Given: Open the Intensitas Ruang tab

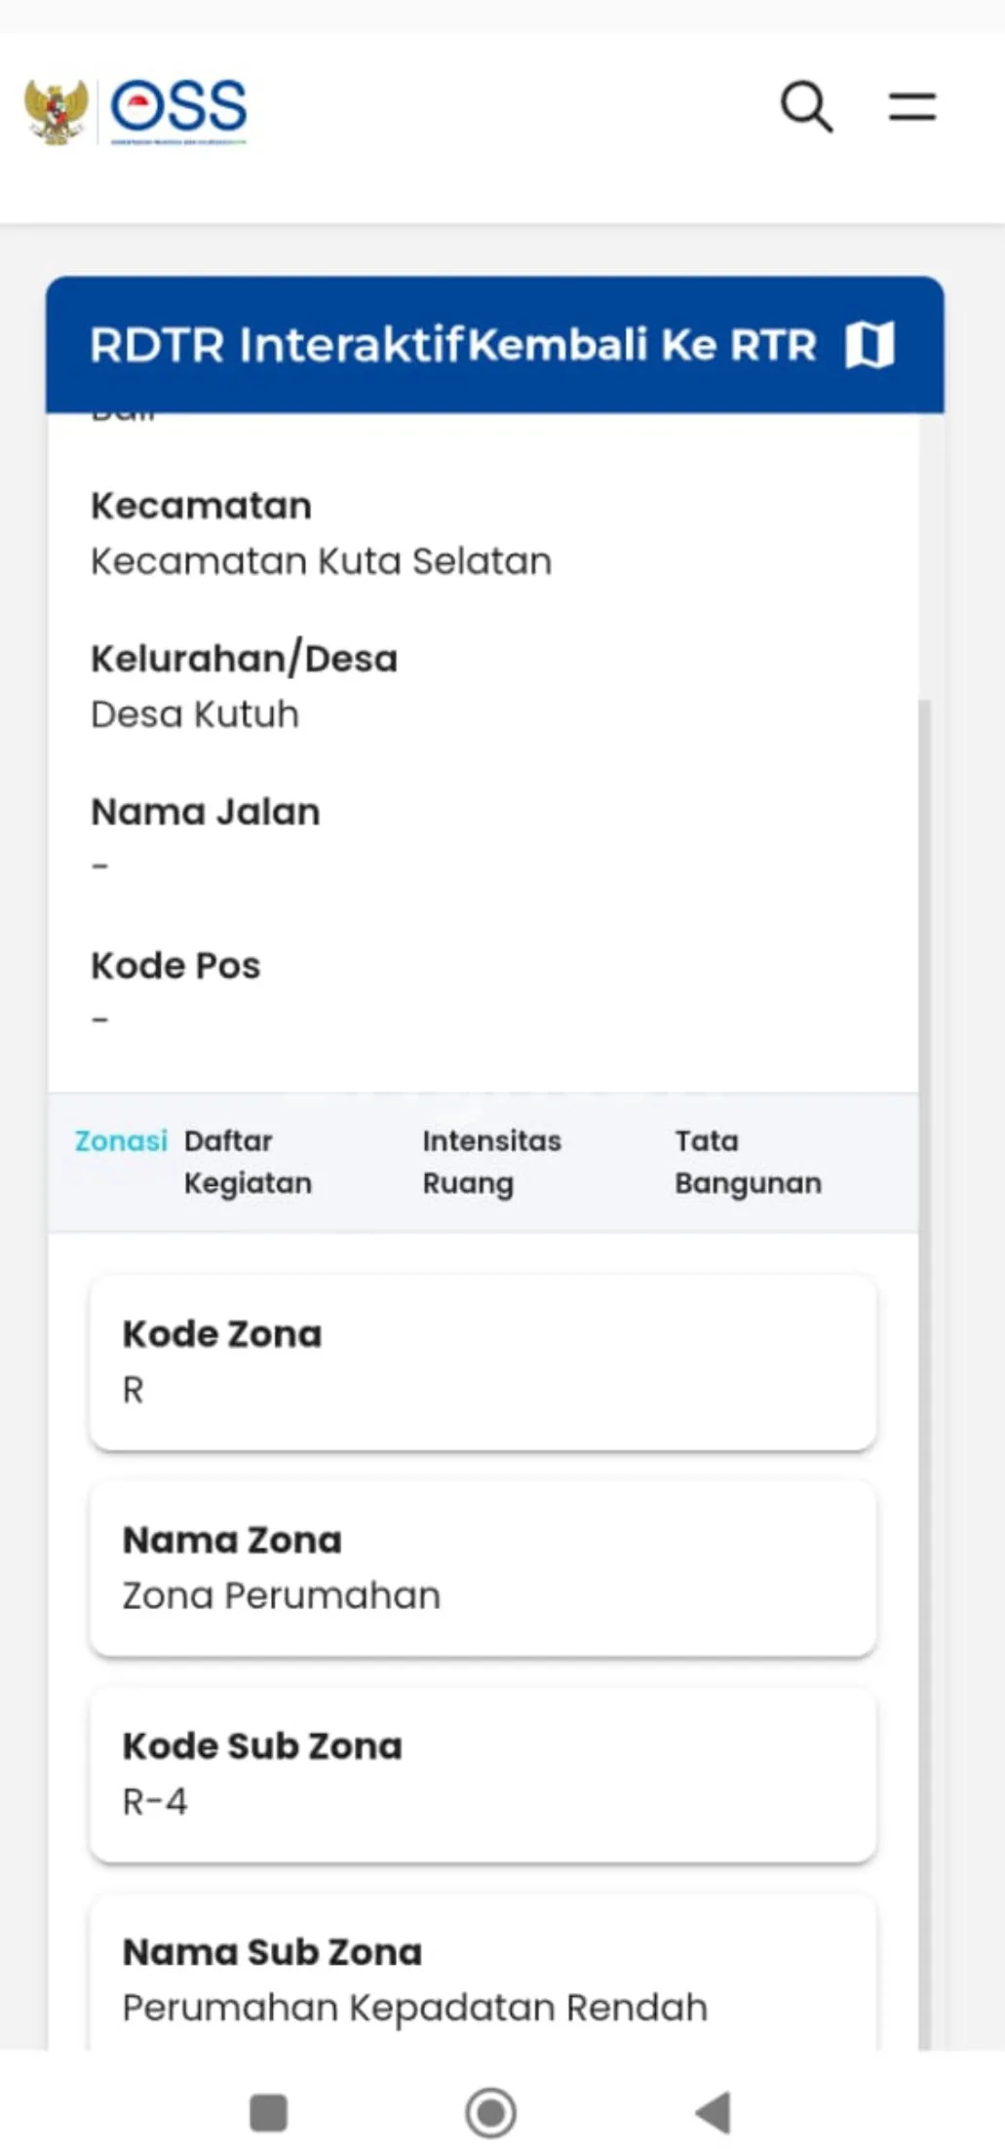Looking at the screenshot, I should coord(491,1162).
